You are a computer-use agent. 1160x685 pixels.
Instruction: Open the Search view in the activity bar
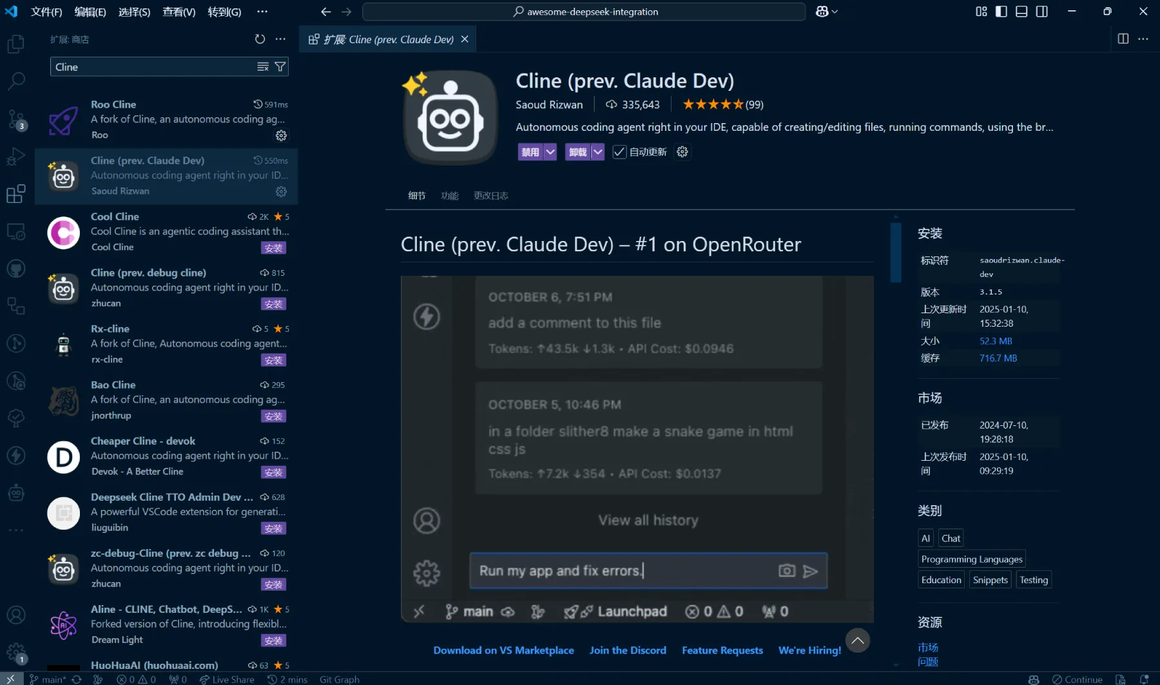[x=15, y=81]
